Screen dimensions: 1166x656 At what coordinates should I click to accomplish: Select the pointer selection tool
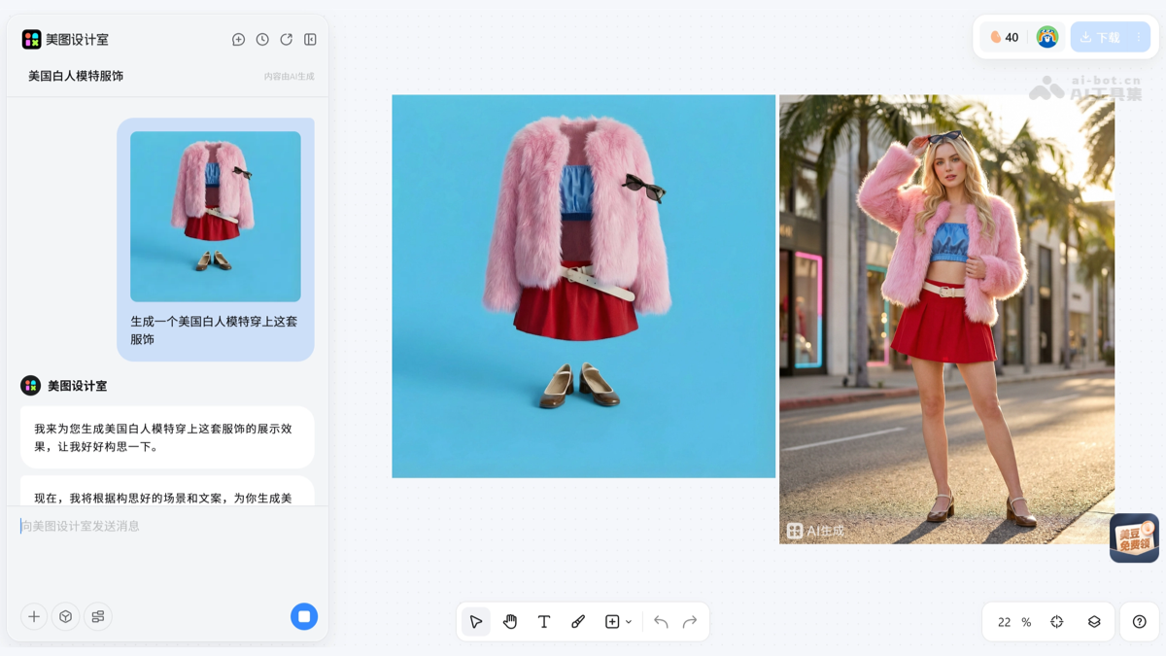coord(475,621)
